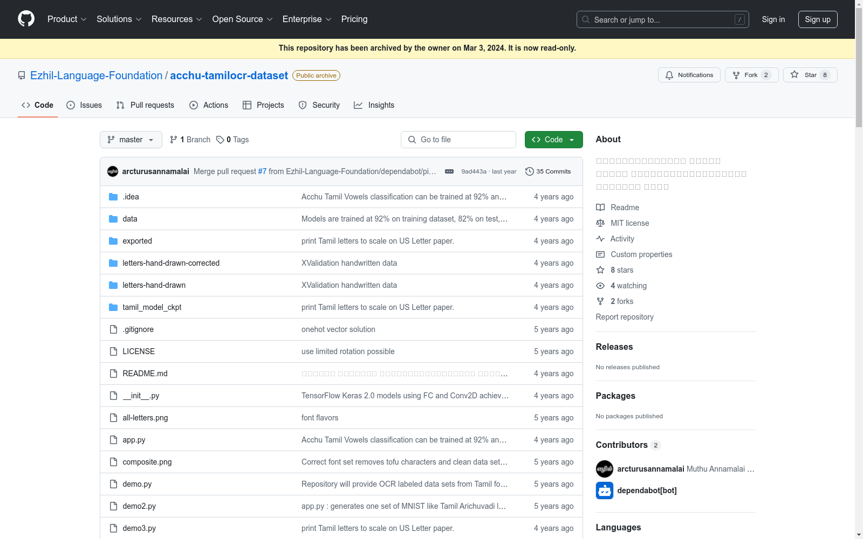Click the magnifier icon in search bar

tap(586, 19)
